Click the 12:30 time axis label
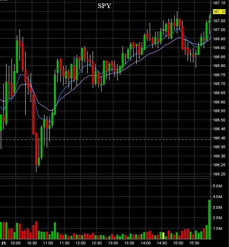Image resolution: width=229 pixels, height=247 pixels. click(x=97, y=243)
